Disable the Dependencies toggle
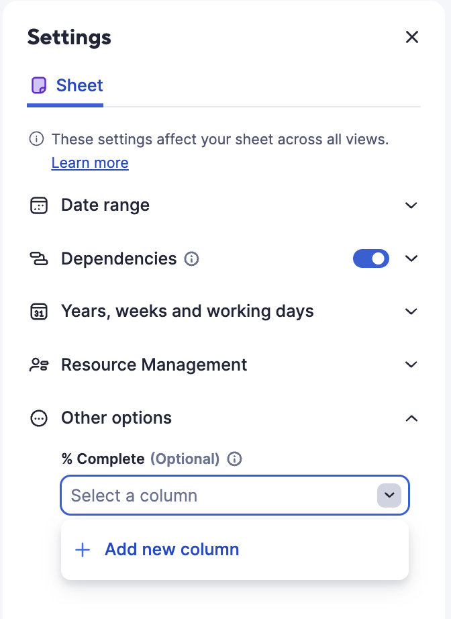Viewport: 451px width, 619px height. [371, 258]
